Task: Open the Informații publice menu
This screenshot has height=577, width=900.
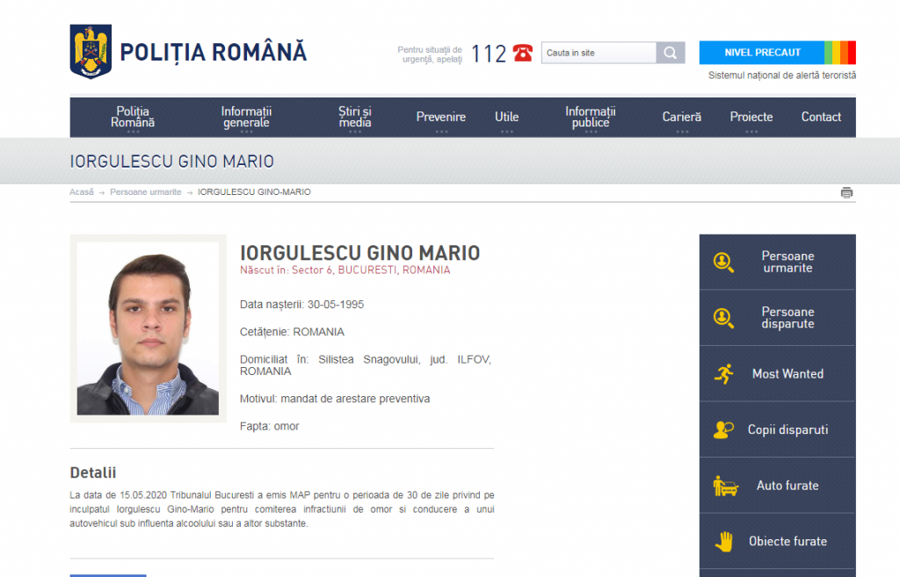Action: (591, 117)
